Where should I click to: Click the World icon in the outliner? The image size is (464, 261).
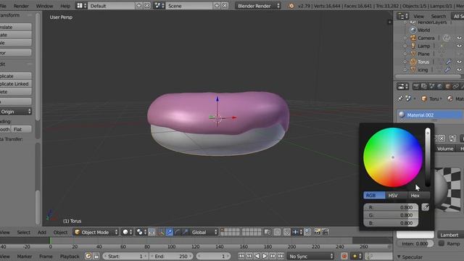(x=413, y=30)
